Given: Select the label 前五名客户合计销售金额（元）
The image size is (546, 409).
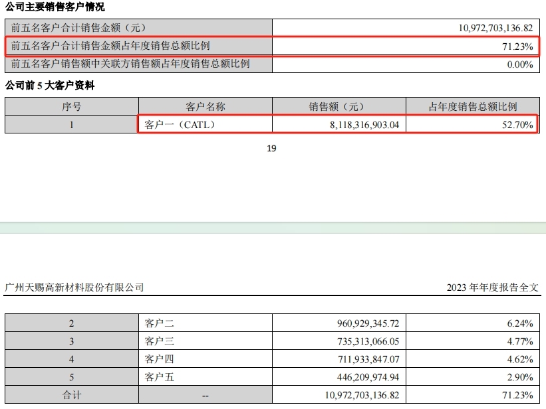Looking at the screenshot, I should point(78,27).
